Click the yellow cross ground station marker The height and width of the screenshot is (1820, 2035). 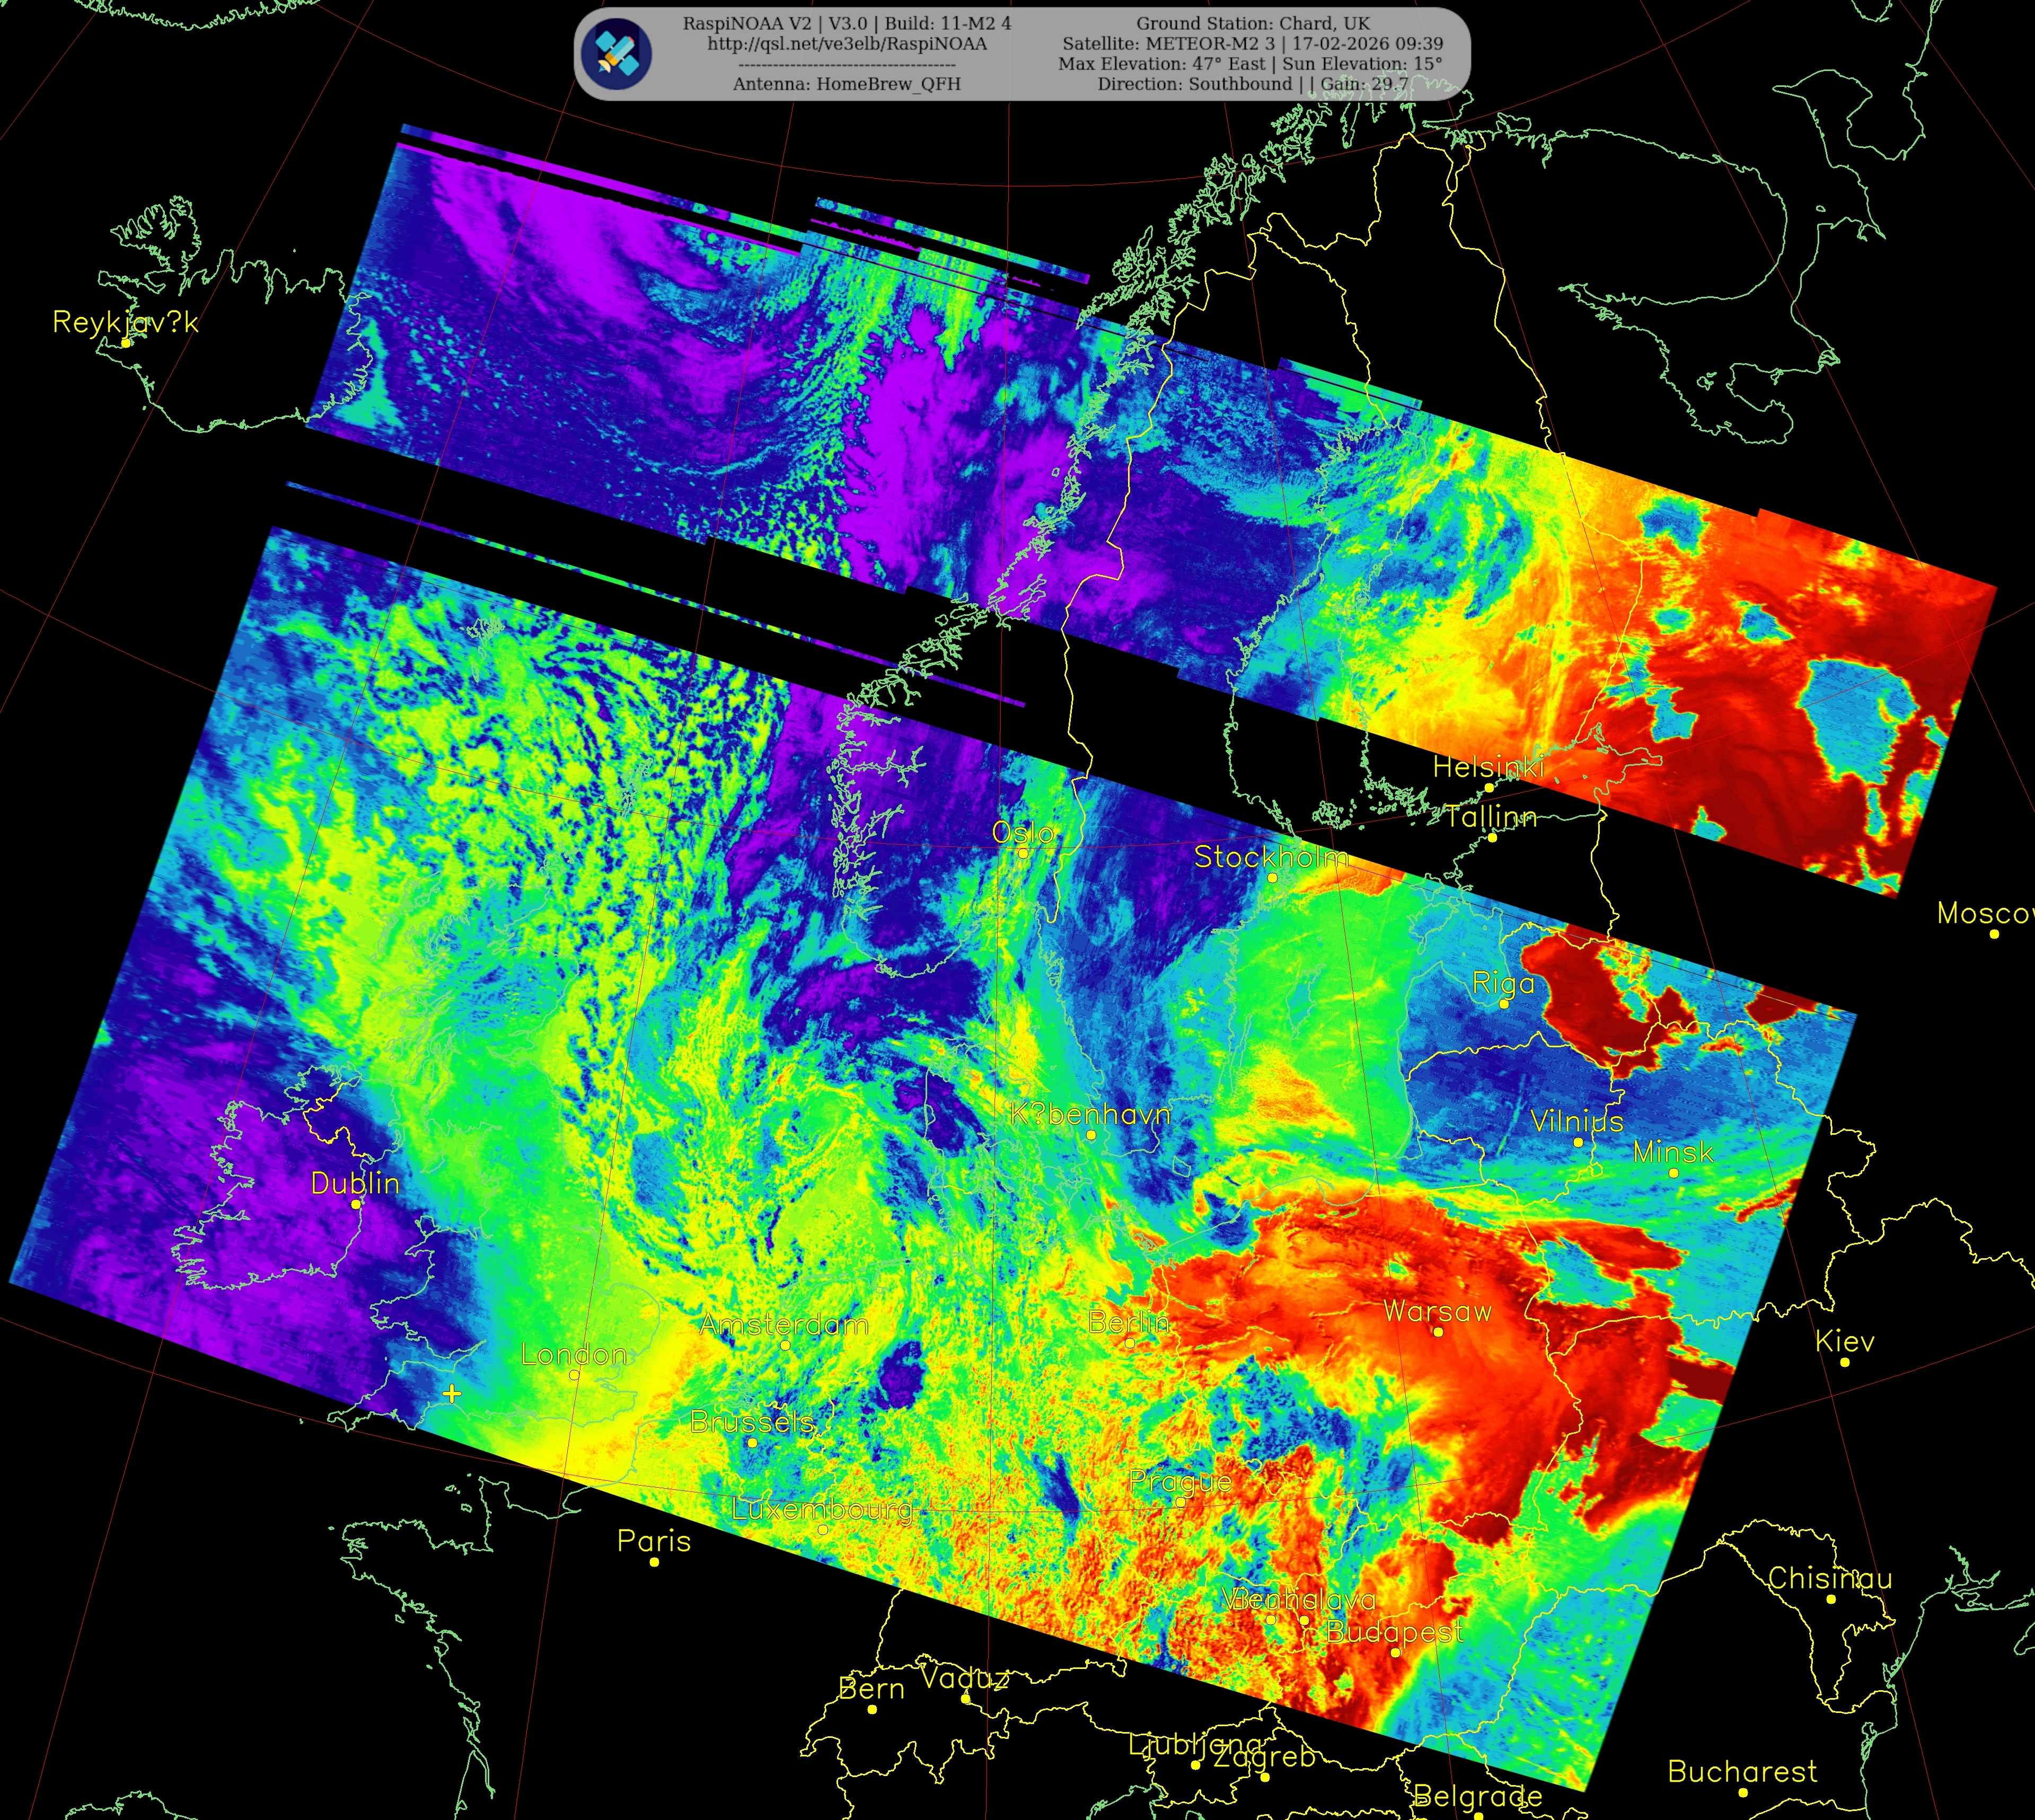tap(452, 1393)
